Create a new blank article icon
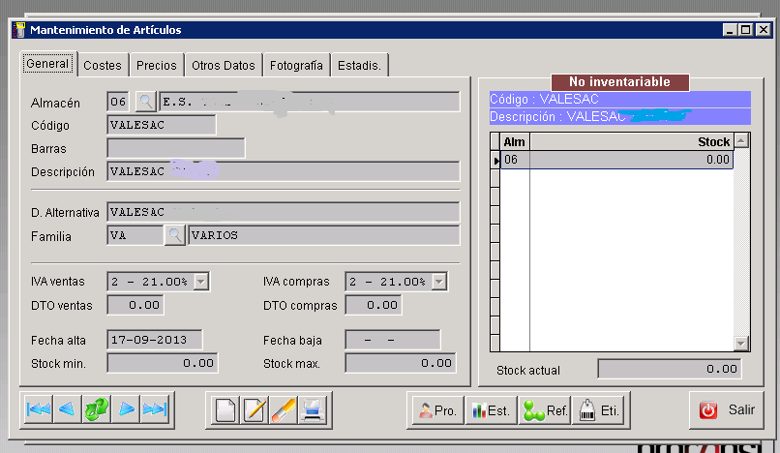Image resolution: width=780 pixels, height=453 pixels. (225, 410)
